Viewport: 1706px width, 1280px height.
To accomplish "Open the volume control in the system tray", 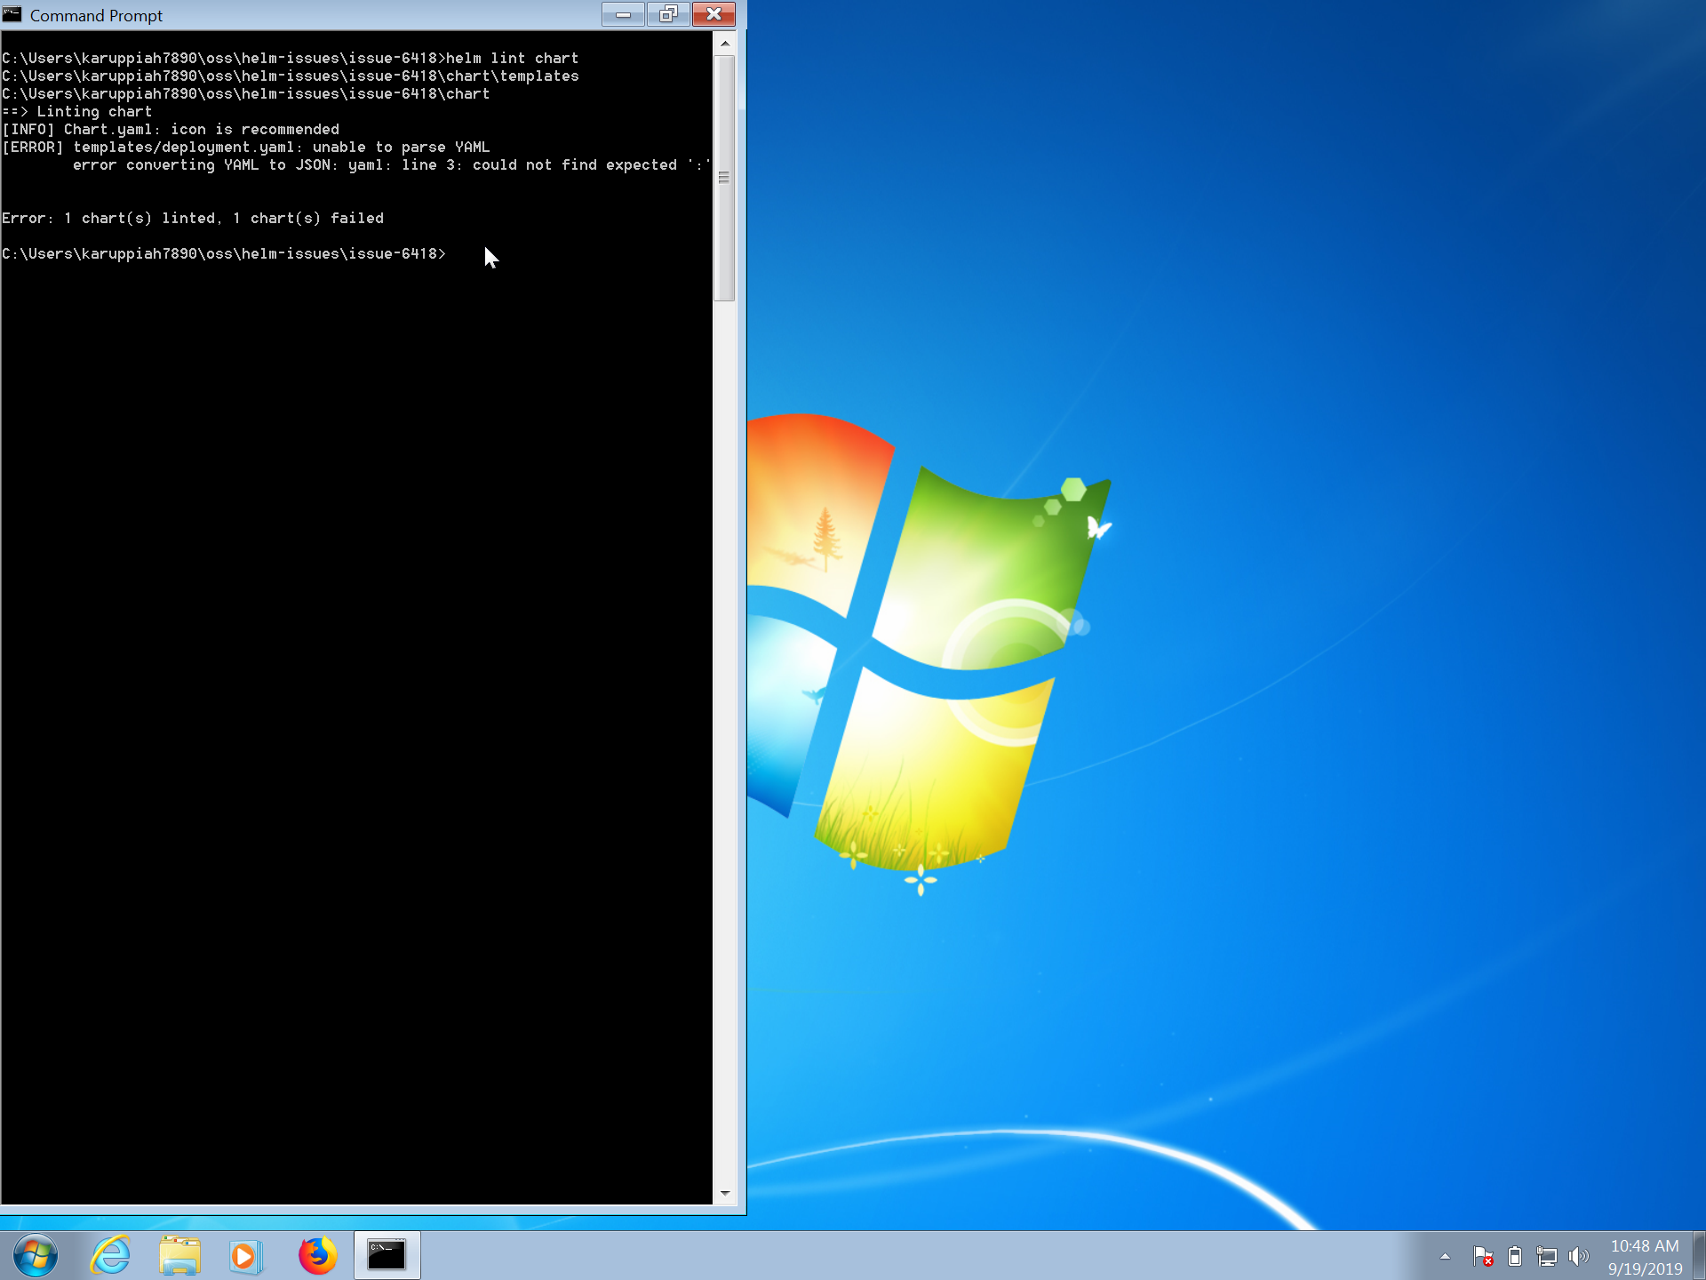I will pos(1578,1256).
